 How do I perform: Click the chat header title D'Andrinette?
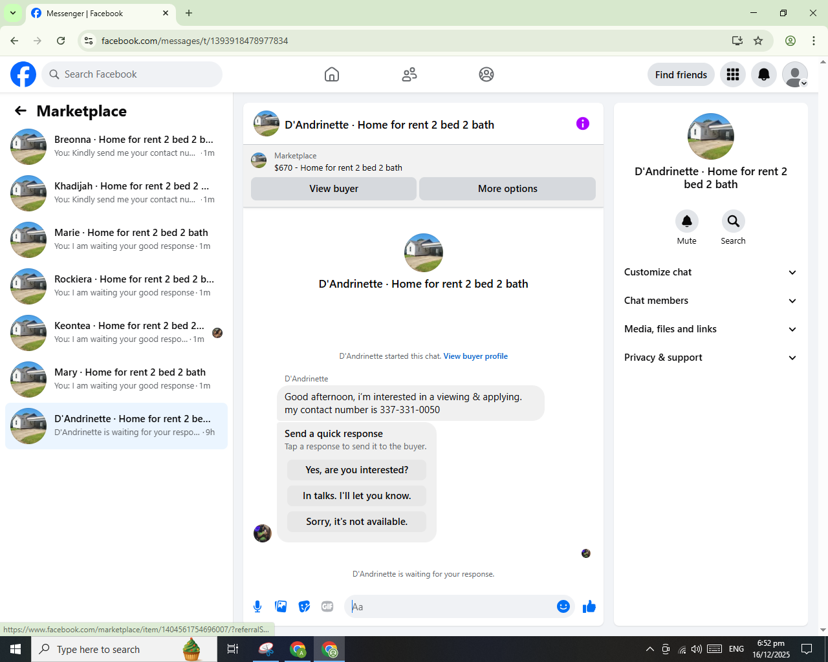tap(389, 125)
